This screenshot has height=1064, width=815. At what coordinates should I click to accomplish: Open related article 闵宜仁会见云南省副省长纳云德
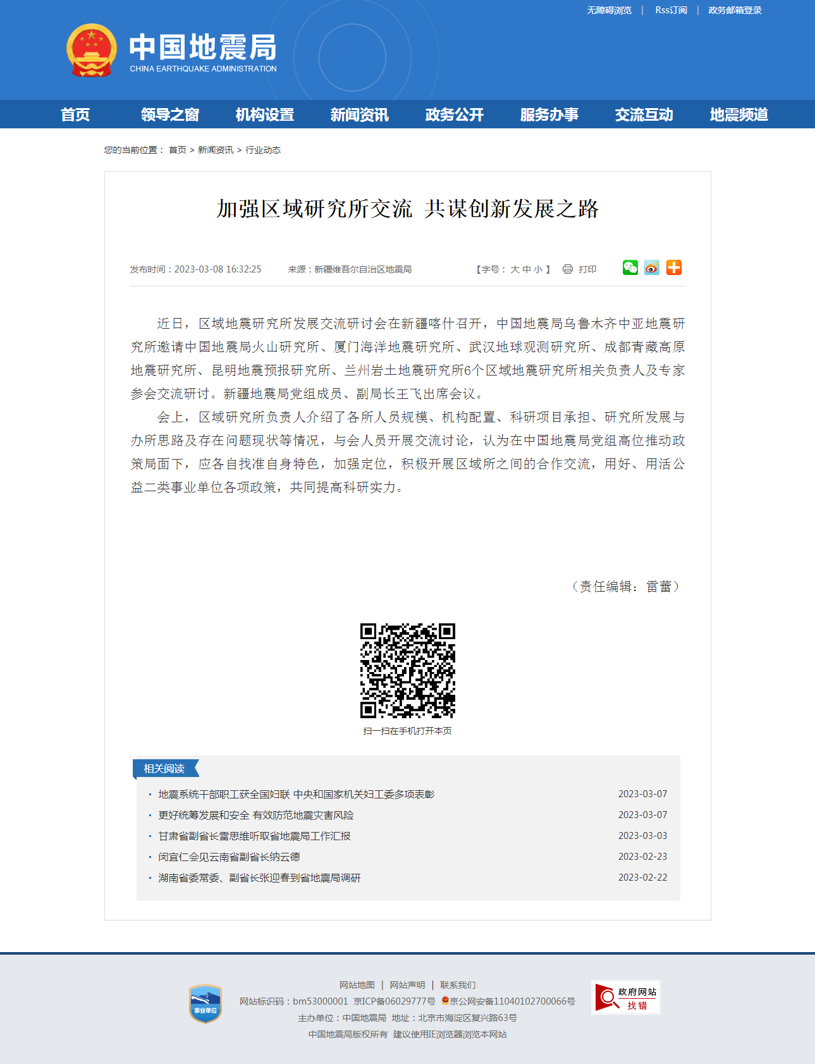click(229, 857)
